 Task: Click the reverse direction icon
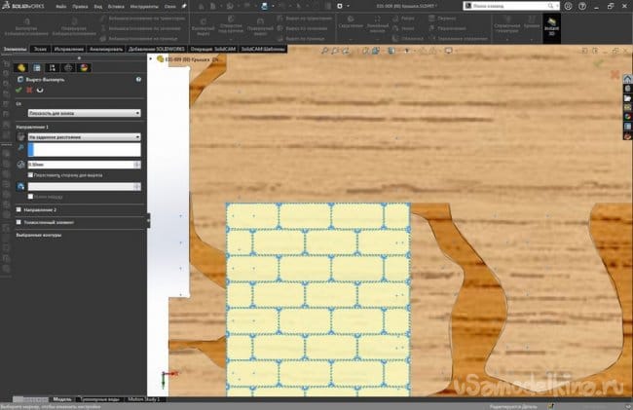click(21, 137)
